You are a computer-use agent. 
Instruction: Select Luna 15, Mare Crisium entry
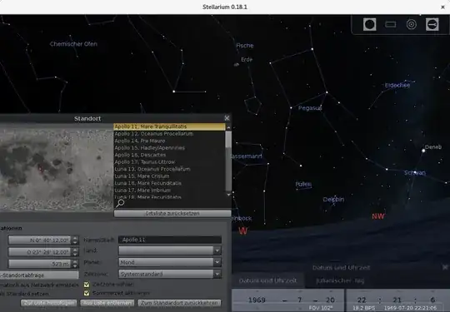[169, 176]
